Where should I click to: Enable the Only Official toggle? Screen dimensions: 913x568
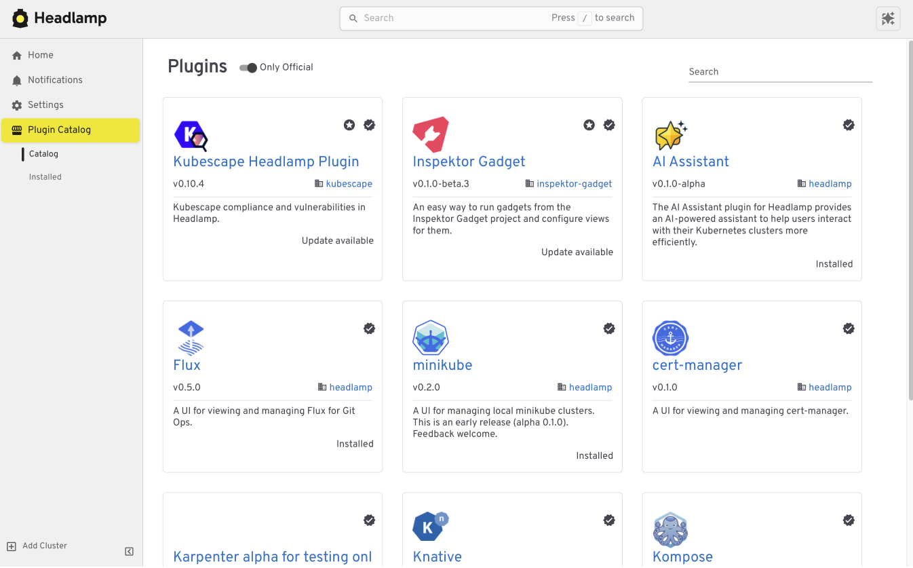(248, 68)
